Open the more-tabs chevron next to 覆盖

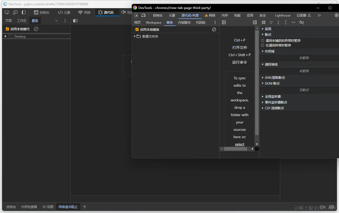coord(56,21)
